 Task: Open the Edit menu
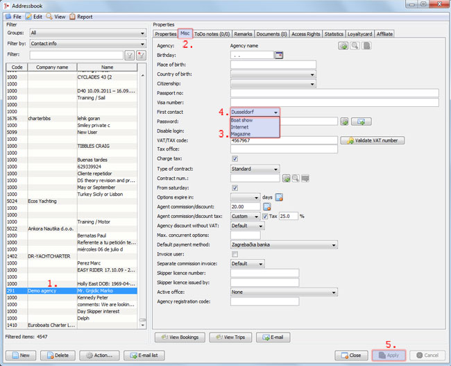[34, 17]
